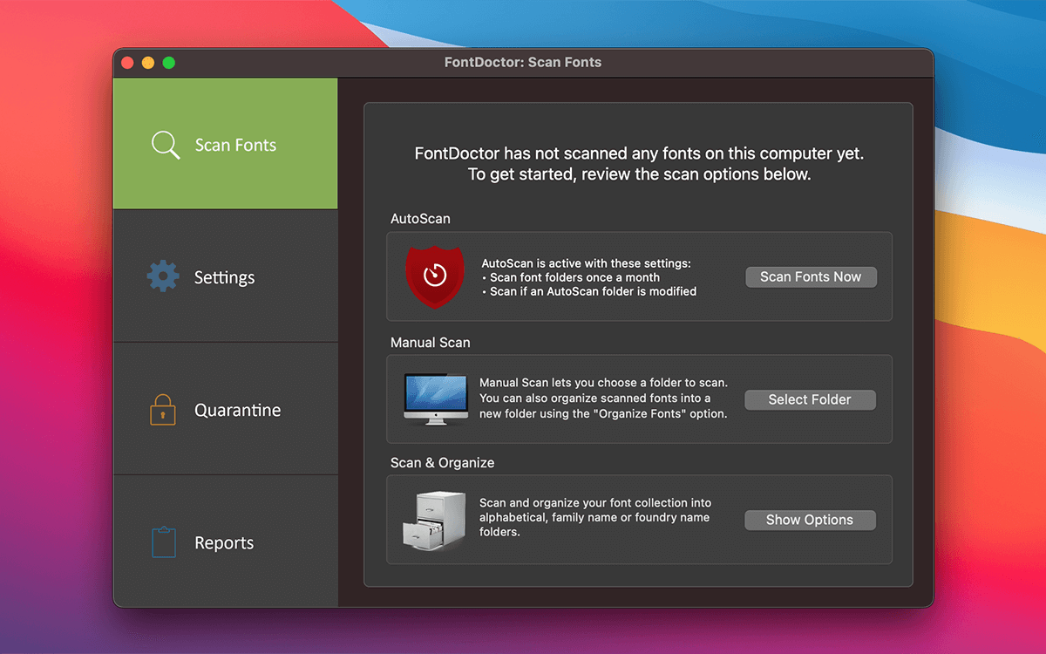The width and height of the screenshot is (1046, 654).
Task: Click 'Scan font folders once a month' text
Action: (x=574, y=277)
